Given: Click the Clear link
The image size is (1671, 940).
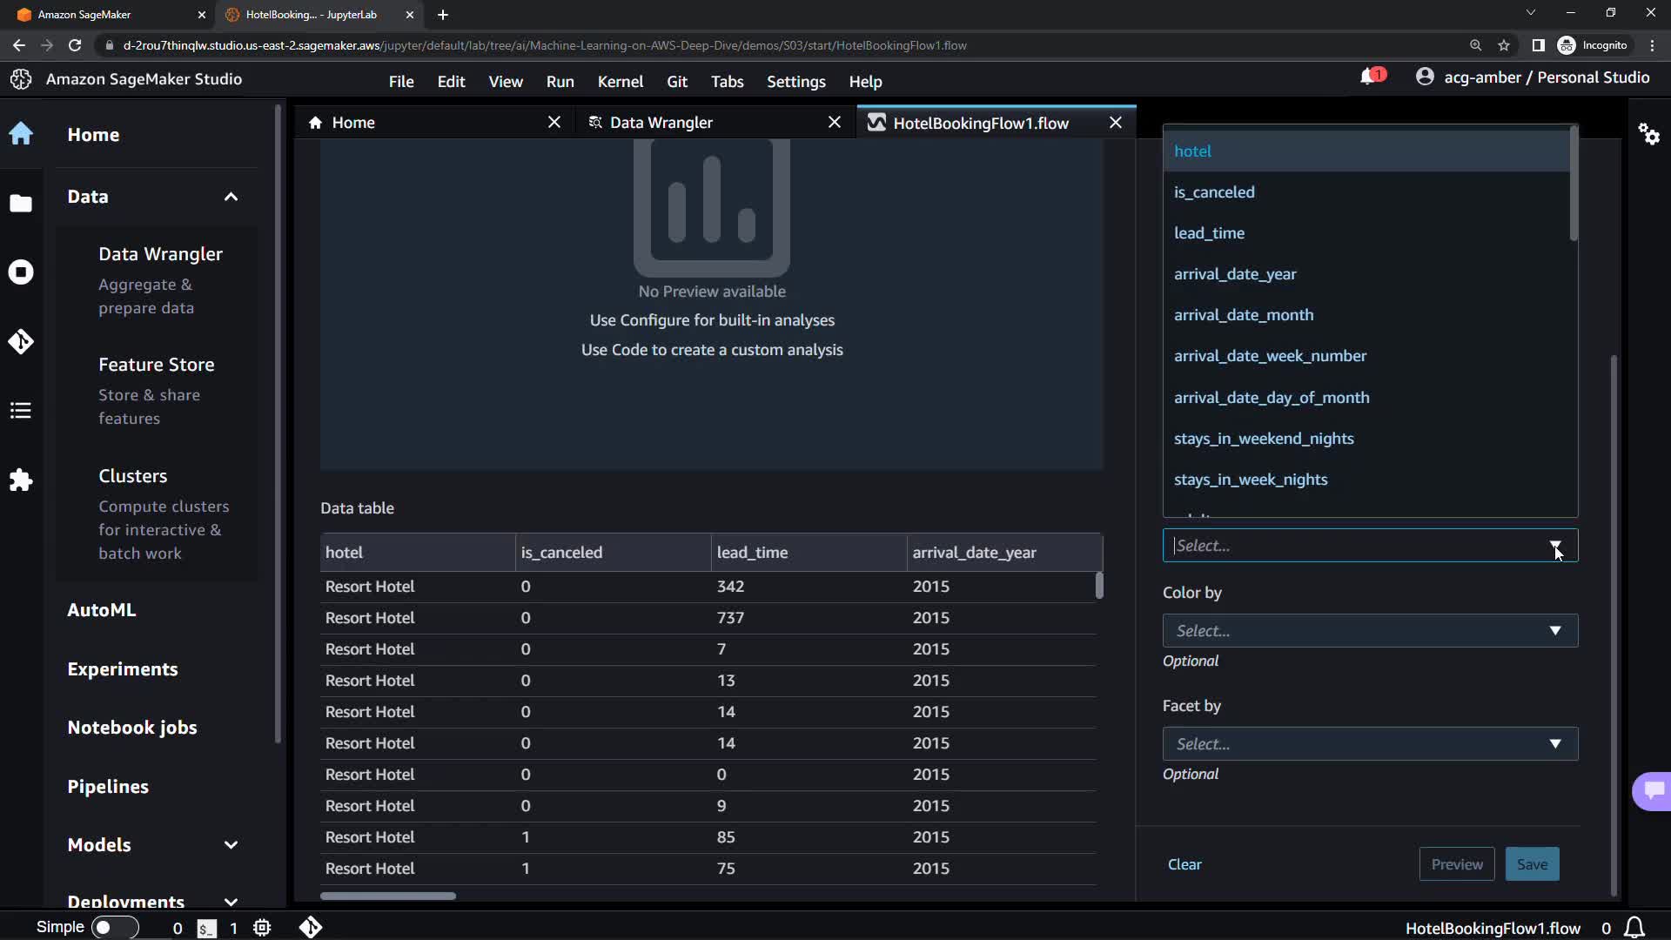Looking at the screenshot, I should [1184, 864].
